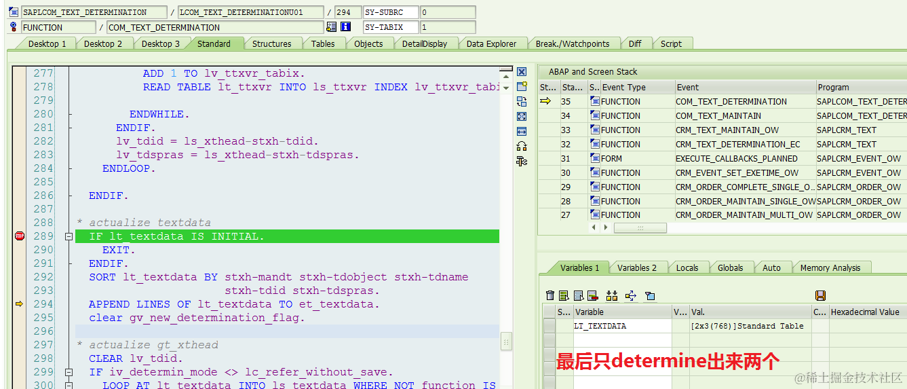Click the list icon with red minus

click(592, 295)
